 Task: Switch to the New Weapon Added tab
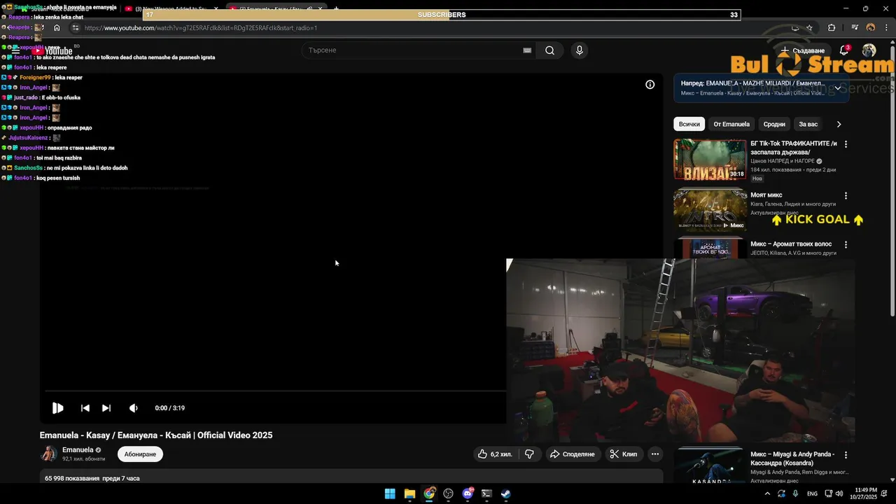click(x=171, y=8)
